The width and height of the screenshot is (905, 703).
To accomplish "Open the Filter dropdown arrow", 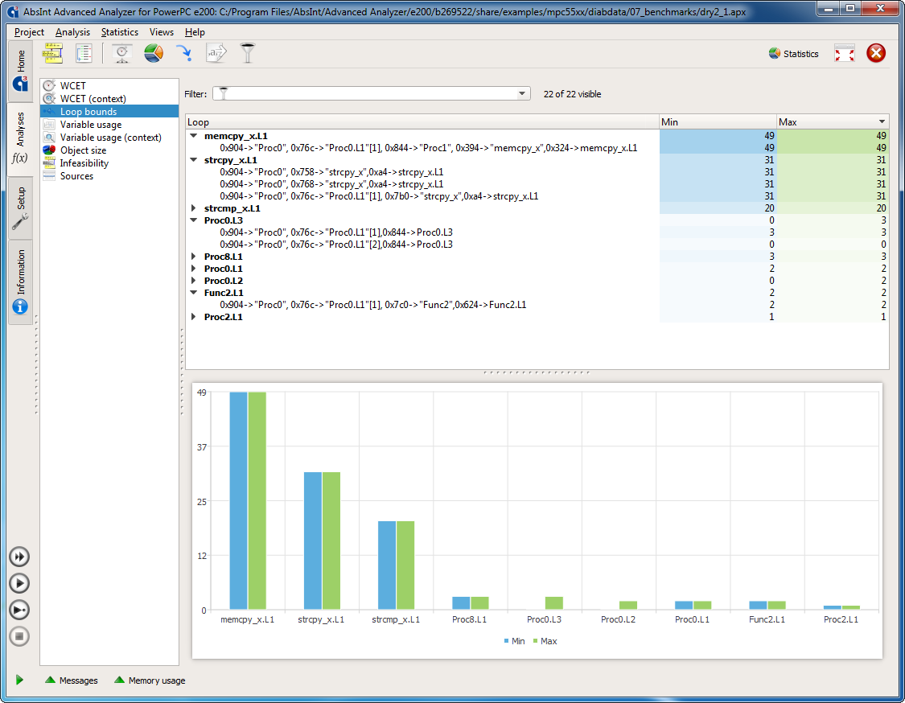I will click(522, 93).
